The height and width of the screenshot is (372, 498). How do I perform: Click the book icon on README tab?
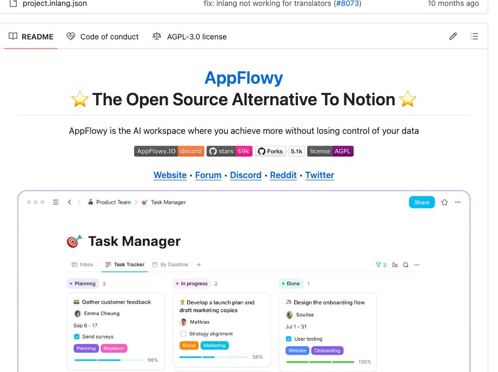(13, 36)
